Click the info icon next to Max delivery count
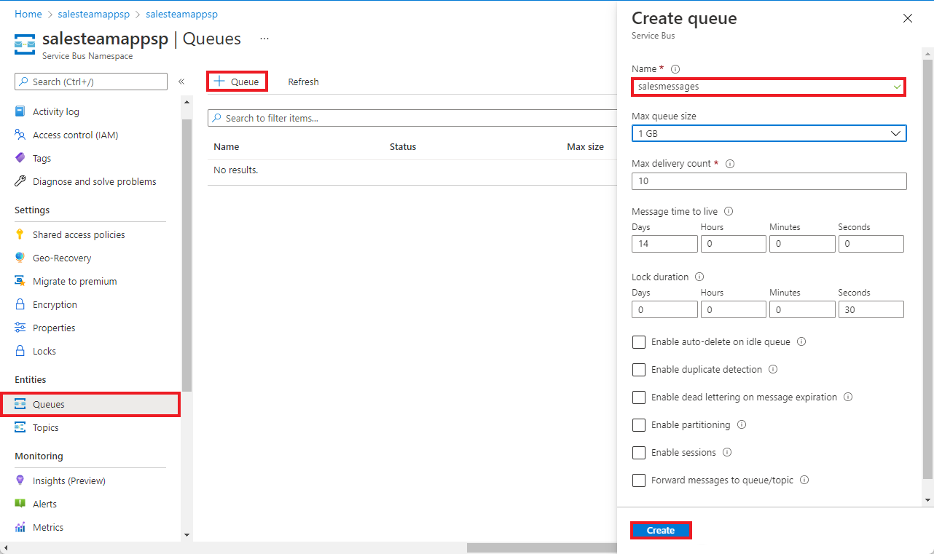 [x=730, y=164]
